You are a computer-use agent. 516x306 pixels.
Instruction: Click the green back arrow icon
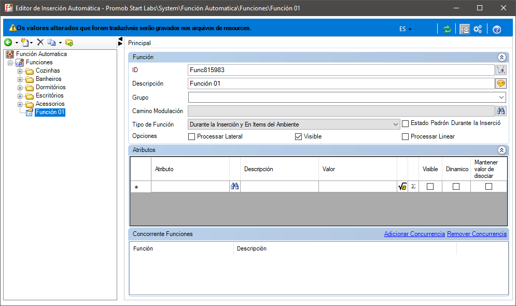pyautogui.click(x=8, y=42)
